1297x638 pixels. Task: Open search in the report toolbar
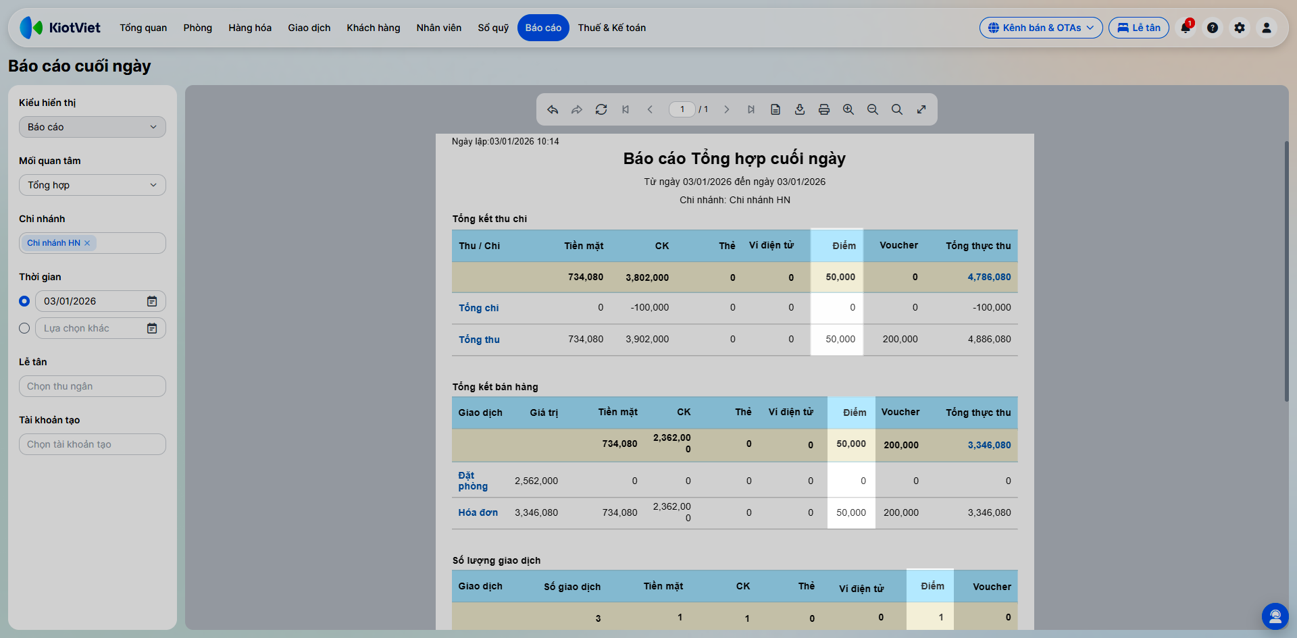(897, 109)
